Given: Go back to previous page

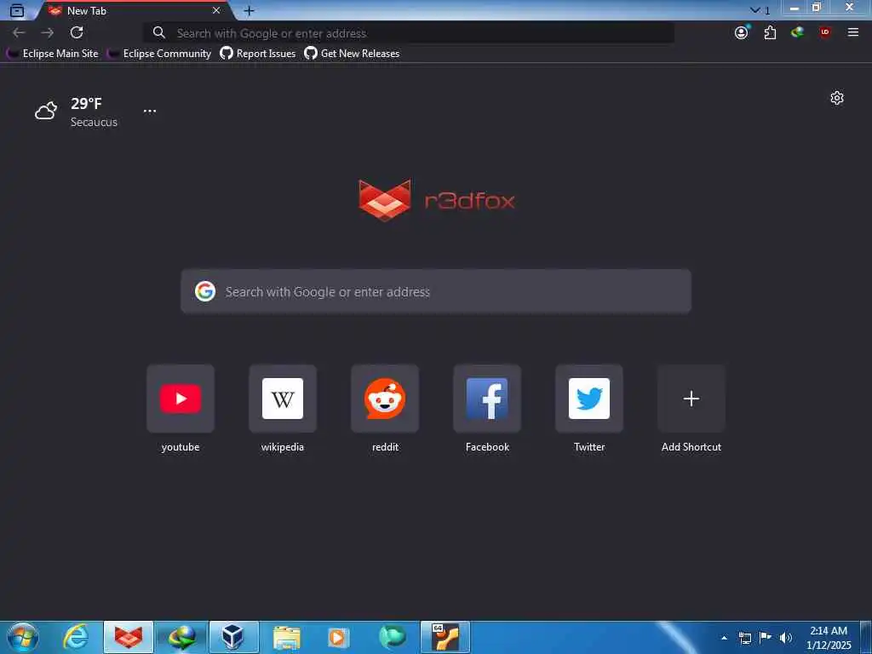Looking at the screenshot, I should (x=19, y=33).
